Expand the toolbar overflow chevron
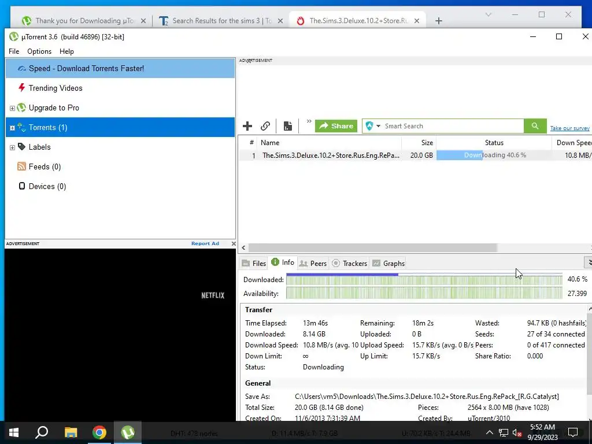Image resolution: width=592 pixels, height=444 pixels. pyautogui.click(x=309, y=121)
